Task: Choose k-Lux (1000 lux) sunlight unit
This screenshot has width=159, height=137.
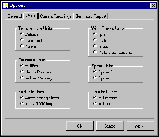Action: point(36,104)
